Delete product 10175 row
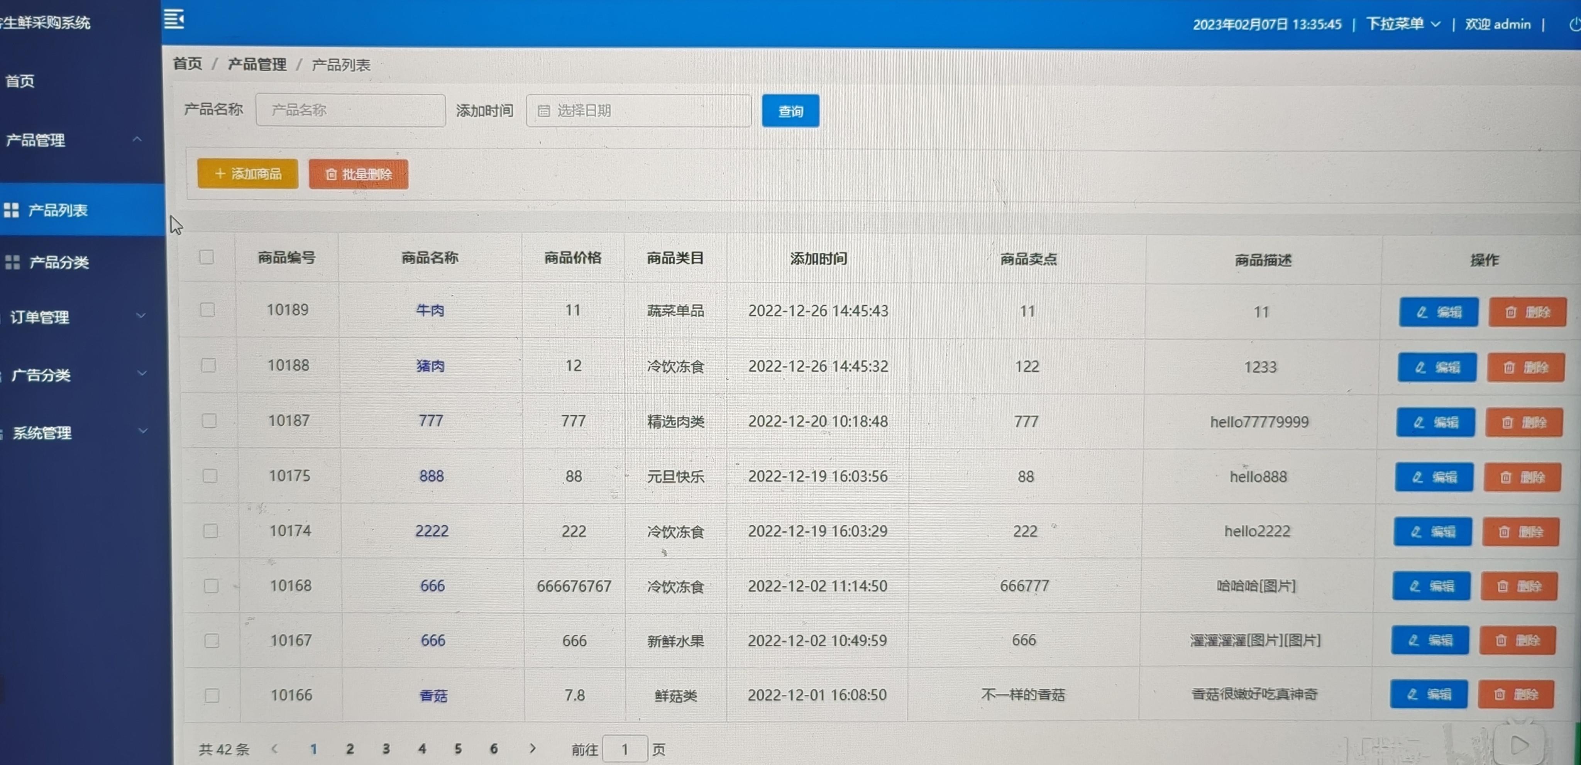1581x765 pixels. [1522, 477]
